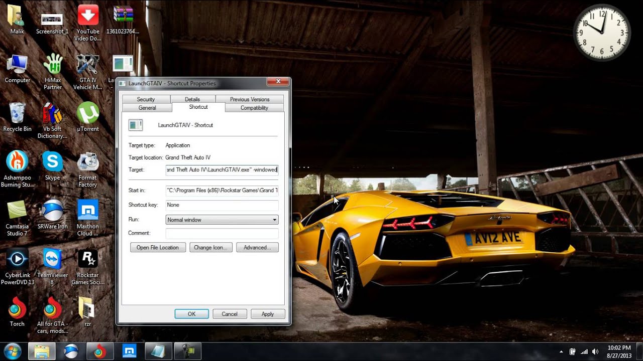Launch µTorrent from the desktop
The width and height of the screenshot is (643, 361).
pos(88,117)
